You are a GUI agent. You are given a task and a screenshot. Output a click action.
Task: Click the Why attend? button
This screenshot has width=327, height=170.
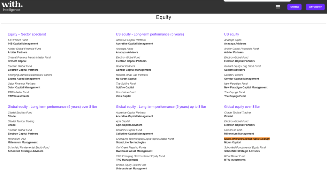315,7
